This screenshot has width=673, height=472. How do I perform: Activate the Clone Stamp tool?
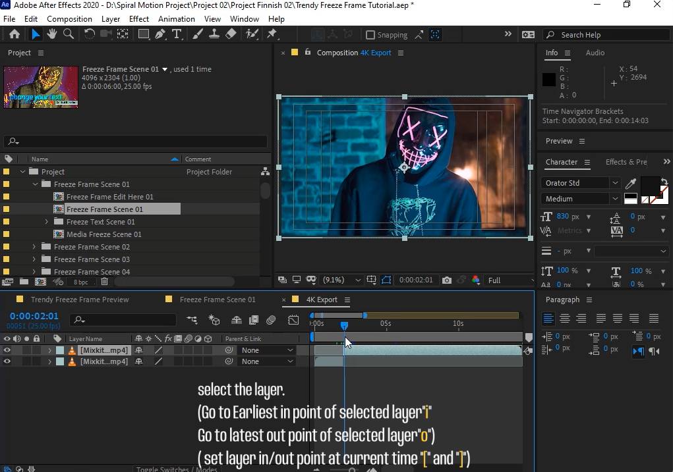point(214,34)
